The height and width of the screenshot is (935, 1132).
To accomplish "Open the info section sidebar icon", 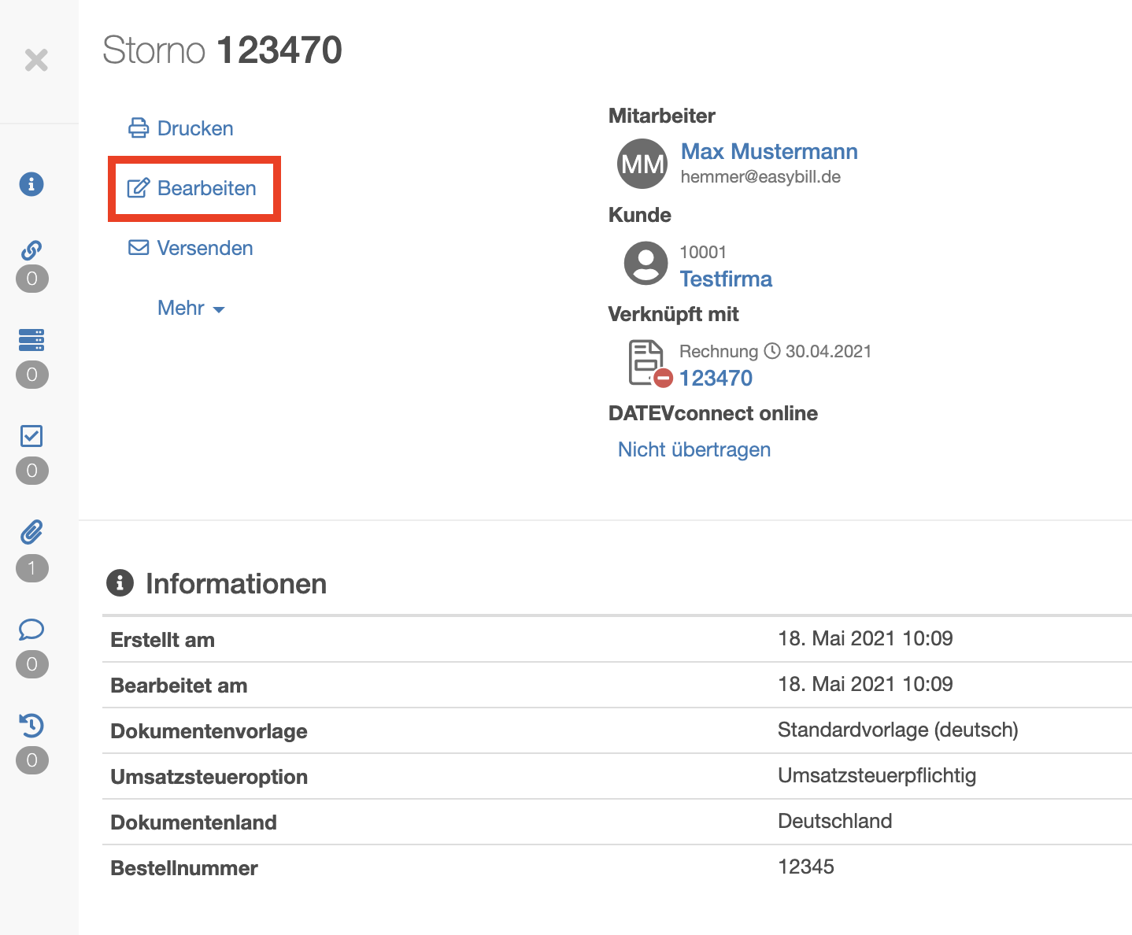I will 31,184.
